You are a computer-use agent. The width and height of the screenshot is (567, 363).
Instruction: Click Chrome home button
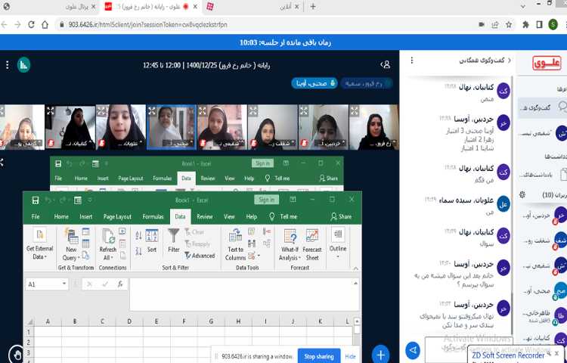[x=45, y=25]
